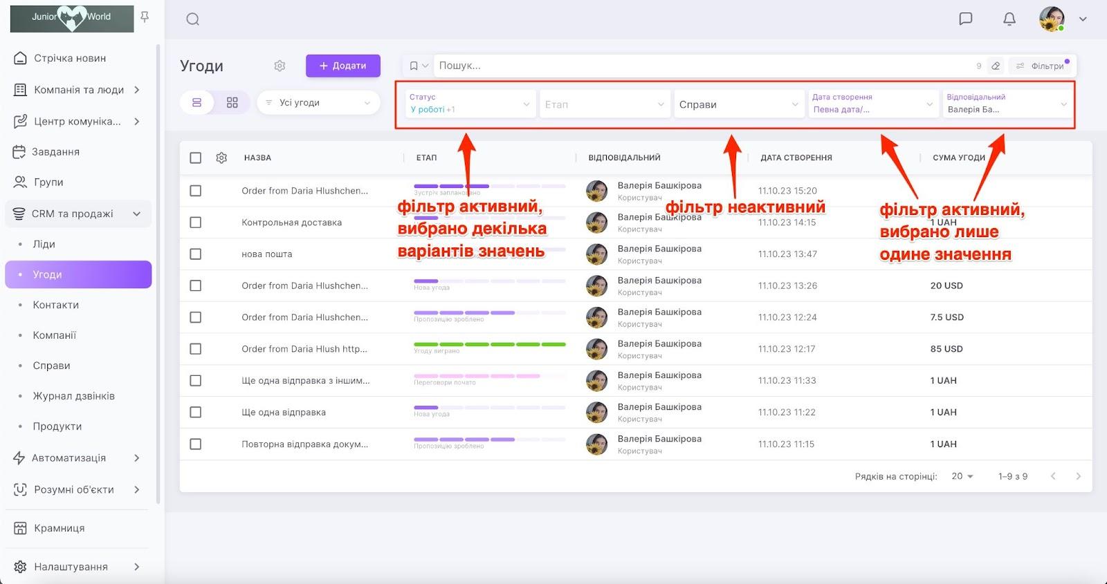Expand the Усі угоди dropdown
Screen dimensions: 1107x584
[x=318, y=102]
